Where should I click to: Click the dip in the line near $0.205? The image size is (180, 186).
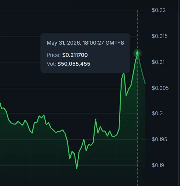click(126, 95)
